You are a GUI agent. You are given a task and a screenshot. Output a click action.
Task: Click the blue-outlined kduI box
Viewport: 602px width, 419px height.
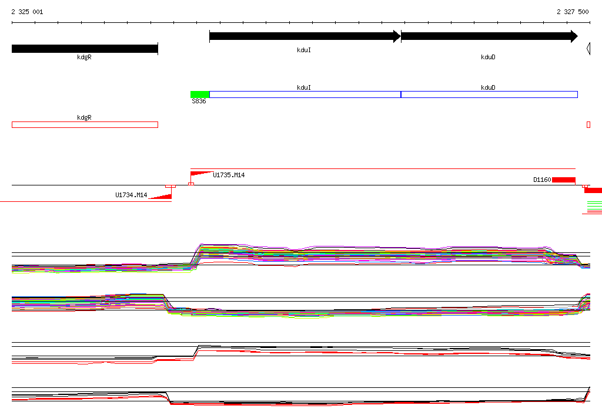305,94
